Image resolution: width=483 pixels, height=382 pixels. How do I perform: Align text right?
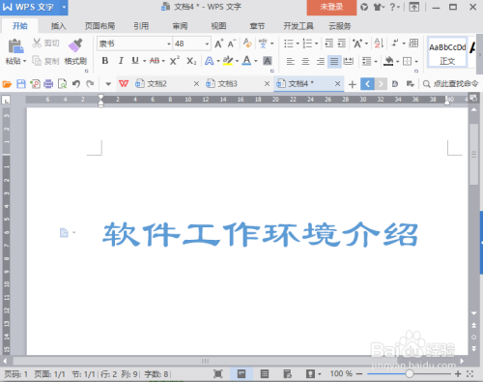point(320,61)
